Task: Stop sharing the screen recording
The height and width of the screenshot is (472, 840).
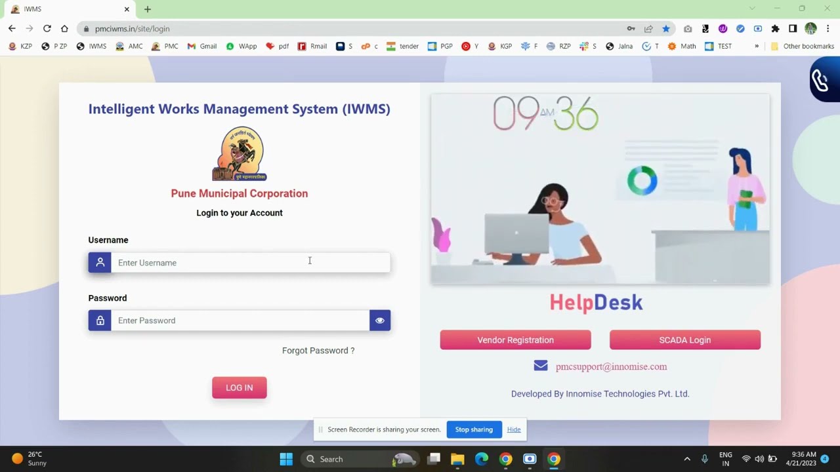Action: [x=474, y=429]
